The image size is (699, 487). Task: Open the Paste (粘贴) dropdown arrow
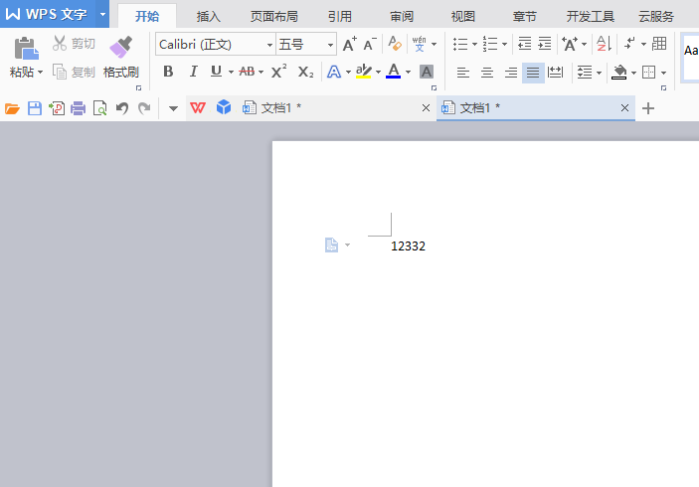40,73
